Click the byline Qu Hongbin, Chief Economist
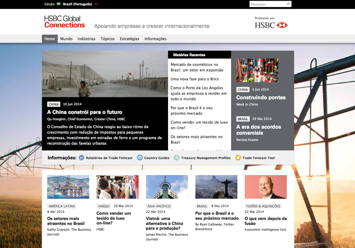The image size is (355, 248). pyautogui.click(x=86, y=119)
